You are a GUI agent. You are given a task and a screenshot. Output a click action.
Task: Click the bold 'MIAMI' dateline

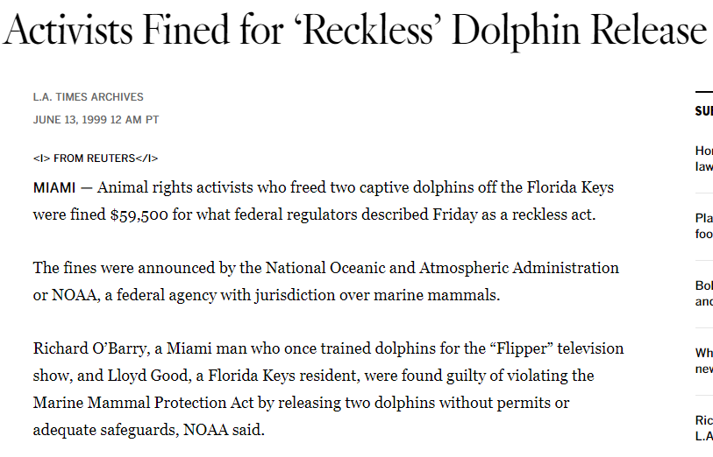(x=55, y=188)
